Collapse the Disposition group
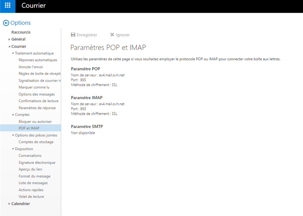Viewport: 303px width, 216px height. (13, 149)
